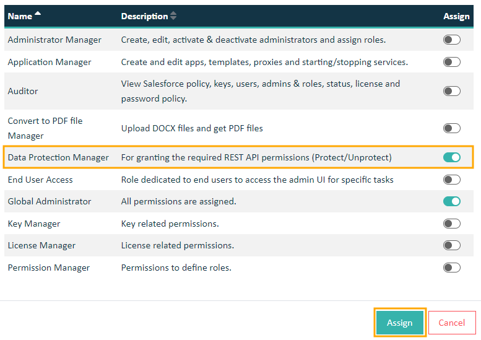The width and height of the screenshot is (481, 340).
Task: Enable the Administrator Manager role toggle
Action: coord(451,40)
